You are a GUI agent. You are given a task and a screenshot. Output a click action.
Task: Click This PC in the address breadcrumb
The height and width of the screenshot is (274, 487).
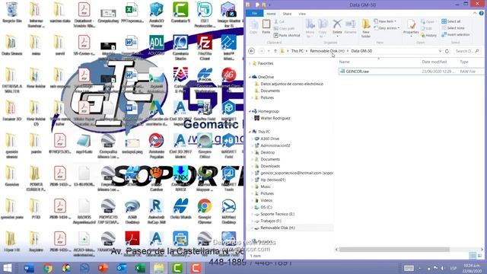tap(298, 51)
